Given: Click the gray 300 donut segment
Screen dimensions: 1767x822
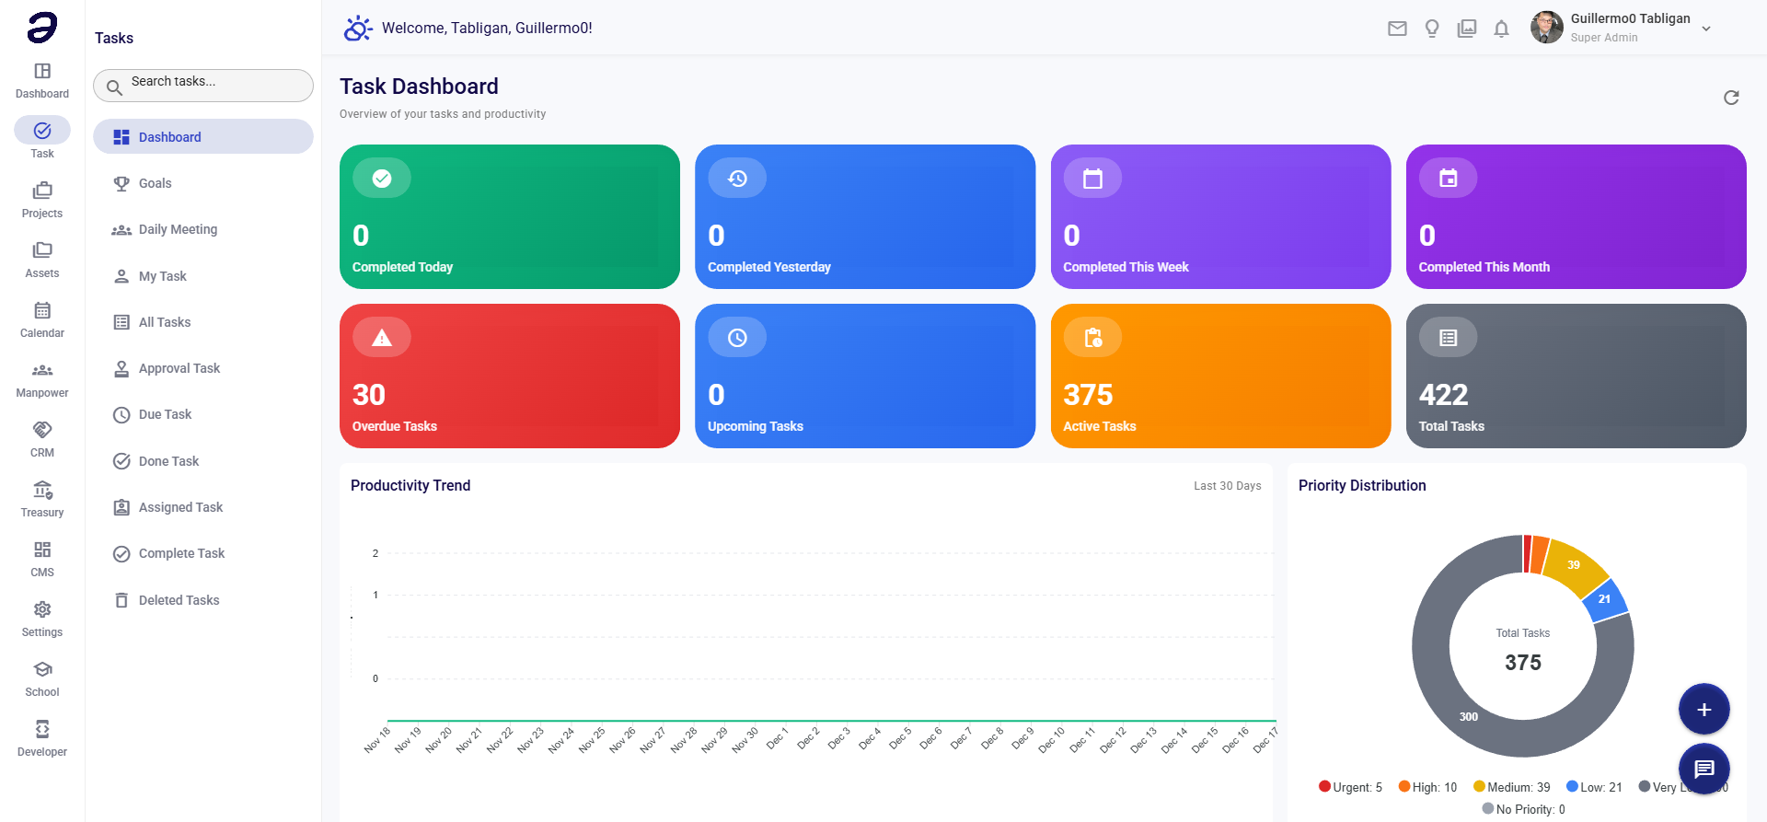Looking at the screenshot, I should pyautogui.click(x=1469, y=716).
